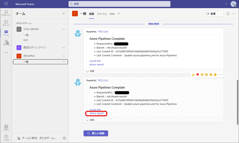Image resolution: width=239 pixels, height=143 pixels.
Task: Open more options for selected 一般 channel
Action: (64, 62)
